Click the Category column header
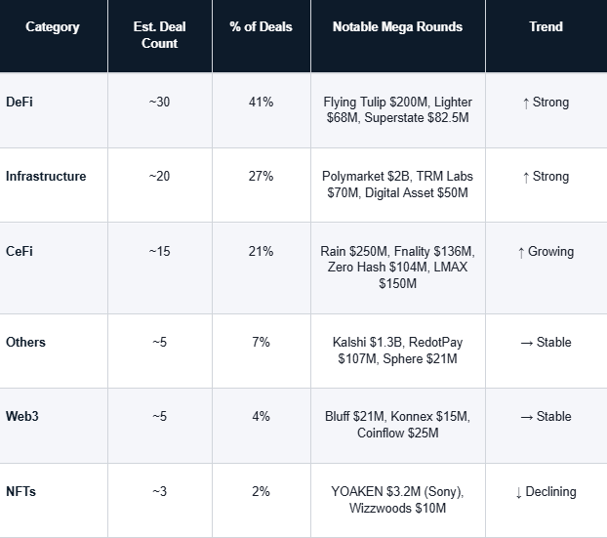 click(x=53, y=27)
